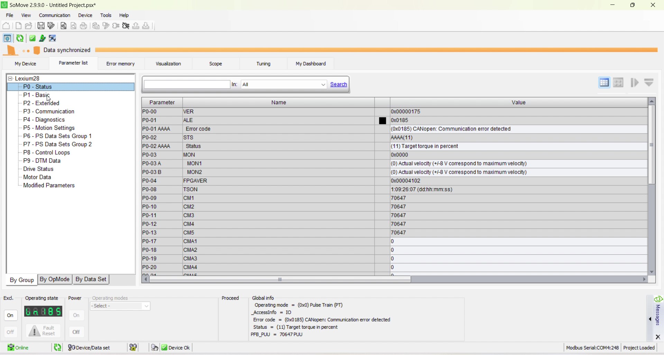Screen dimensions: 664x355
Task: Turn On the operating state excitation
Action: 10,315
